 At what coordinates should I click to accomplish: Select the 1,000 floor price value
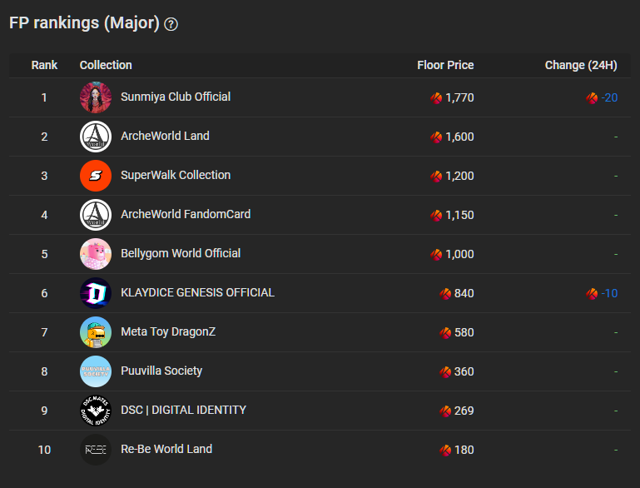[459, 255]
